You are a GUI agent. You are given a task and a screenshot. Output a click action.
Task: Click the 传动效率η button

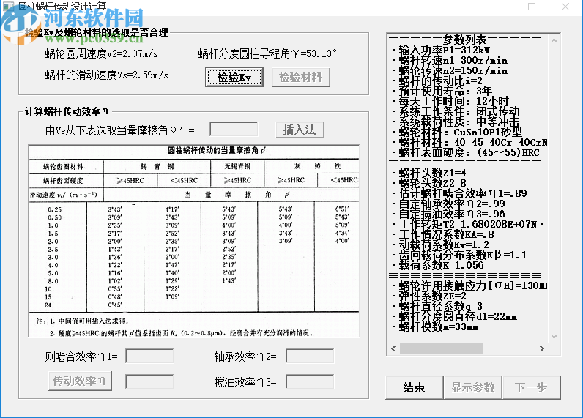click(80, 381)
